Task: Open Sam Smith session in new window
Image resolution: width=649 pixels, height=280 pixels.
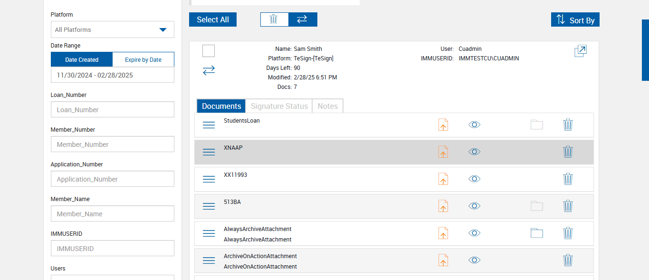Action: (581, 51)
